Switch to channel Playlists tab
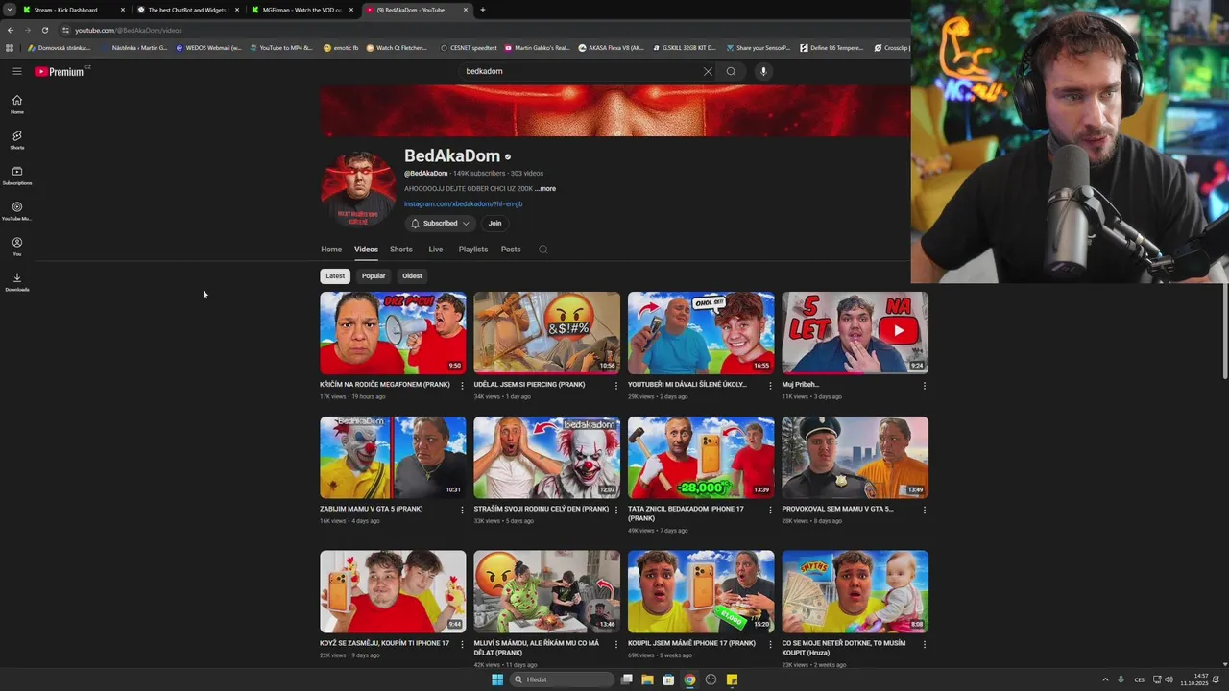1229x691 pixels. point(473,250)
